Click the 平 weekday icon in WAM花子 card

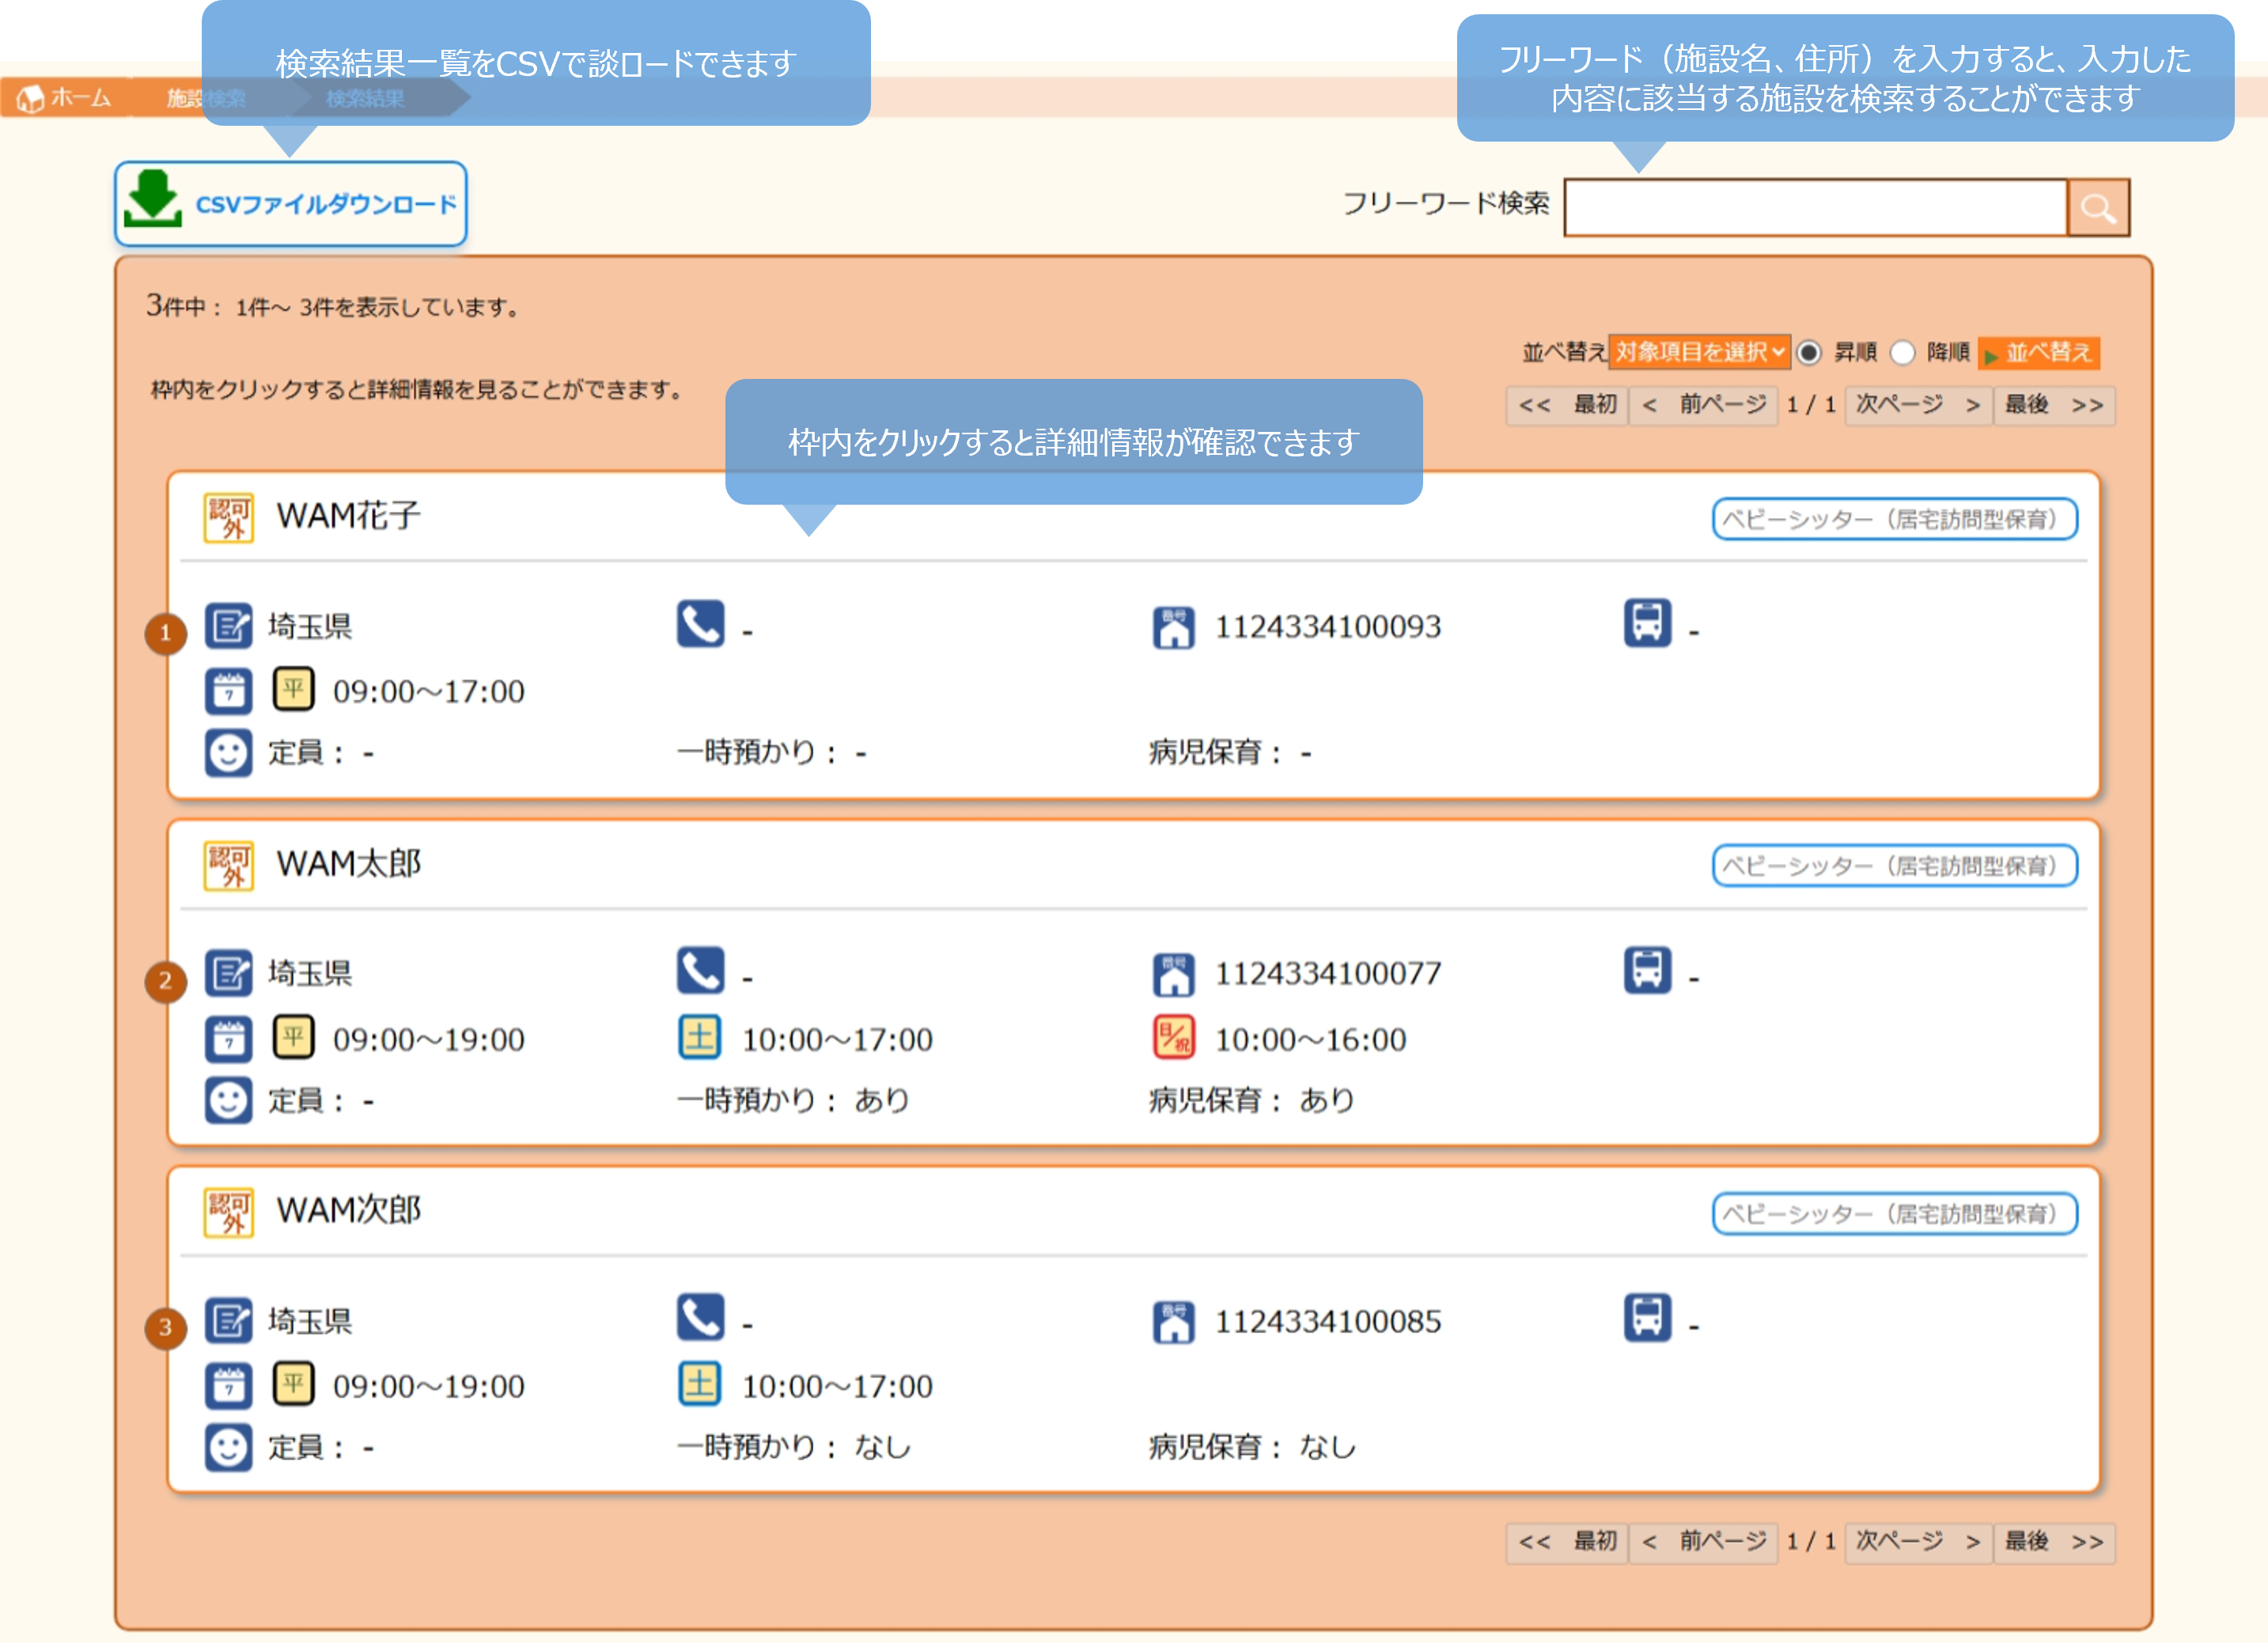(293, 689)
